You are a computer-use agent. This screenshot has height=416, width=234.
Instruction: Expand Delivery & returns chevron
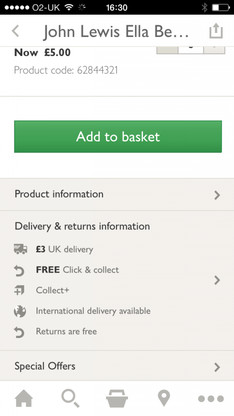coord(217,280)
